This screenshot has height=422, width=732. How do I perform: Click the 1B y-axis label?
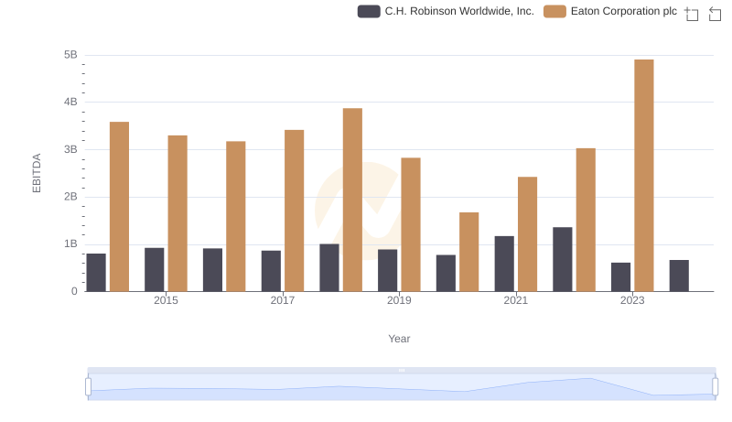70,243
